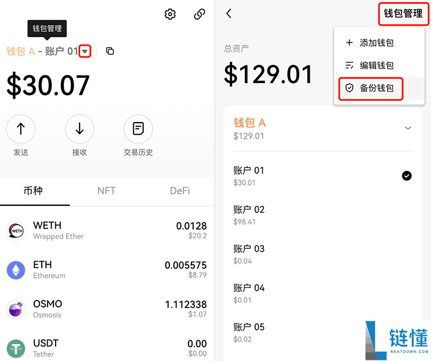
Task: Copy address icon next to 账户 01
Action: click(x=110, y=51)
